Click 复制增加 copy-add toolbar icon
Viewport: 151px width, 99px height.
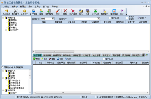coord(49,12)
